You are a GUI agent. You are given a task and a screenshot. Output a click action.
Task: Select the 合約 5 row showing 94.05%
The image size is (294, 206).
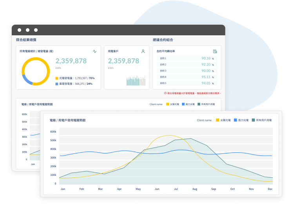tap(187, 83)
